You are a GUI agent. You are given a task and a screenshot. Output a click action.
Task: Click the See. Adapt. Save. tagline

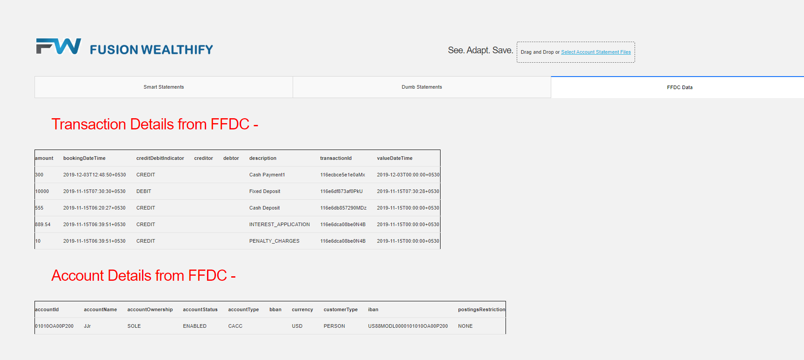[480, 50]
